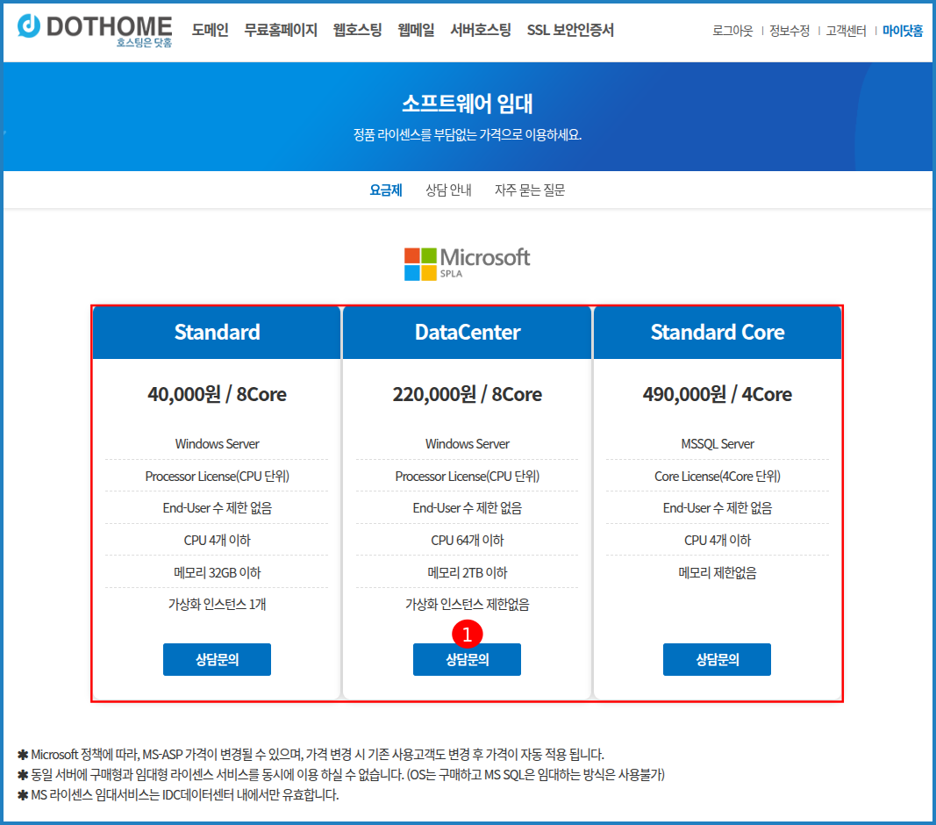The height and width of the screenshot is (825, 936).
Task: Go to 무료홈페이지 in the top navigation
Action: (x=281, y=31)
